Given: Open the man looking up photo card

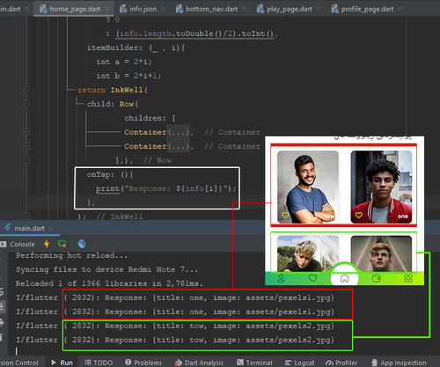Looking at the screenshot, I should coord(381,253).
